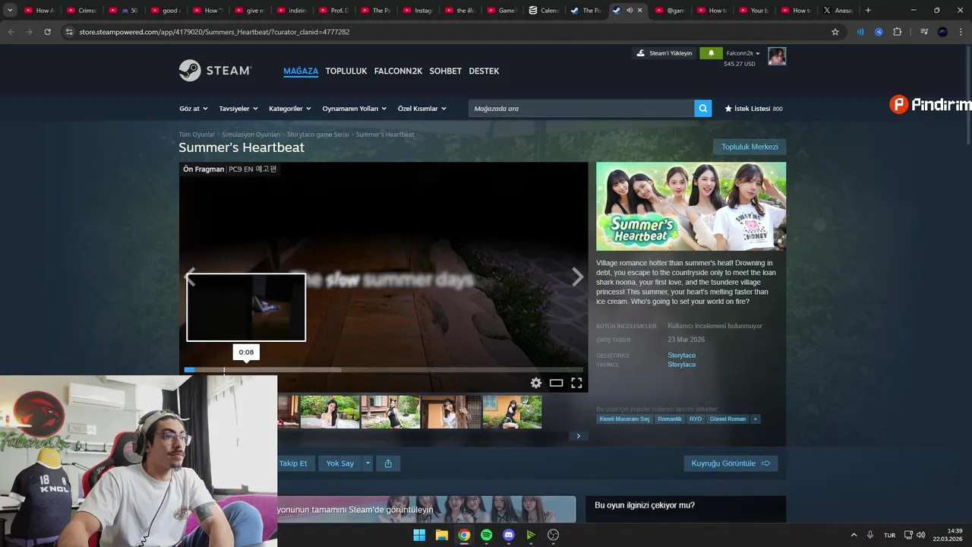
Task: Open Discord from the taskbar
Action: [x=509, y=535]
